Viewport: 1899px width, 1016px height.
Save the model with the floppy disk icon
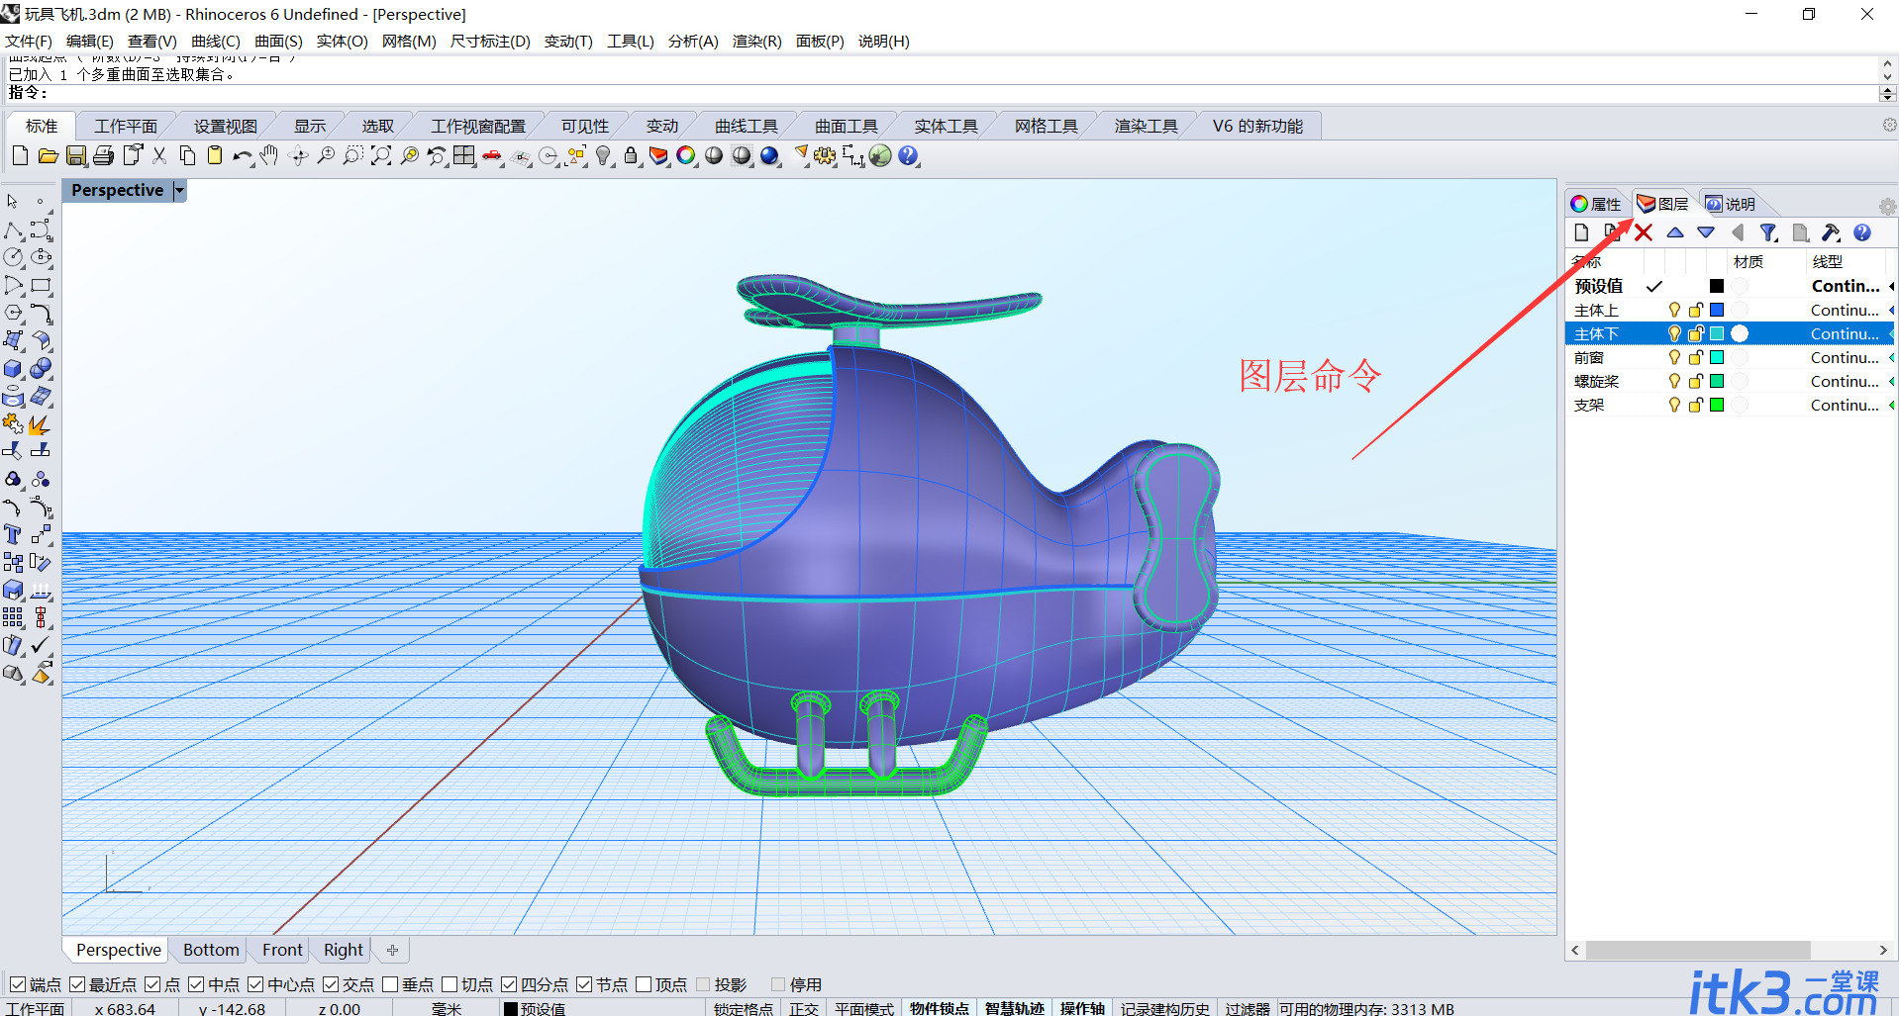pyautogui.click(x=75, y=155)
